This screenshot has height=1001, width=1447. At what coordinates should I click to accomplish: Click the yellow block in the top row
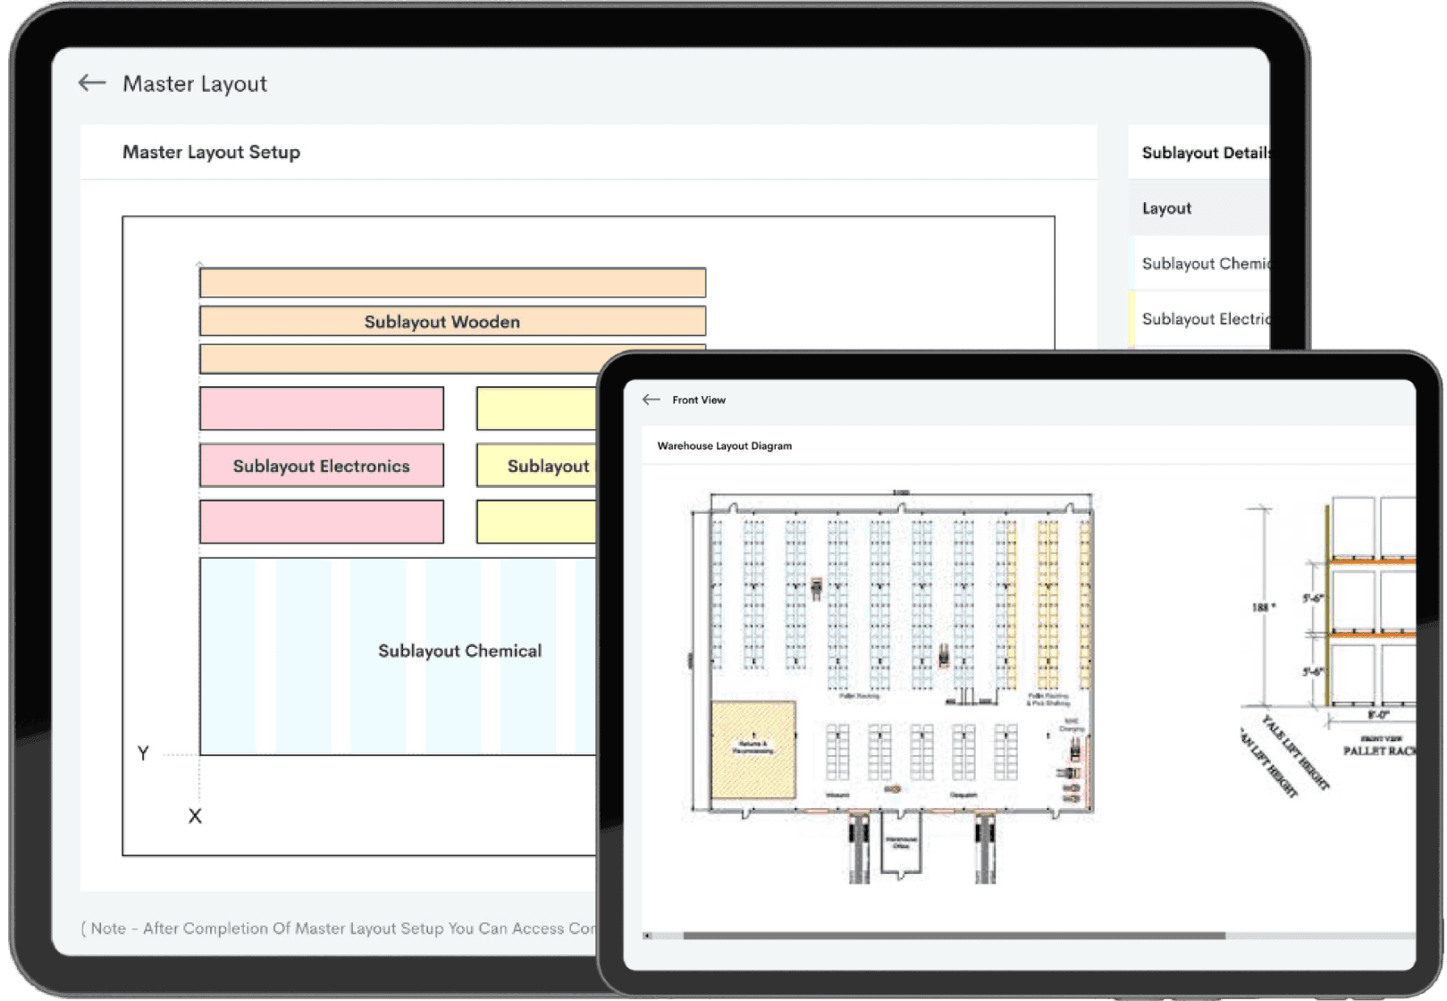click(536, 408)
